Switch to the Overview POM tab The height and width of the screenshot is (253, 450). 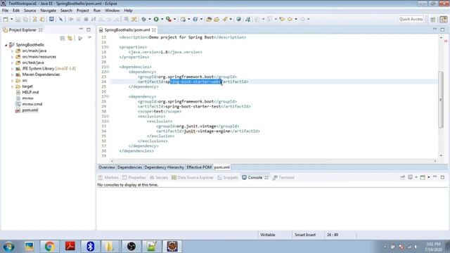pos(107,167)
